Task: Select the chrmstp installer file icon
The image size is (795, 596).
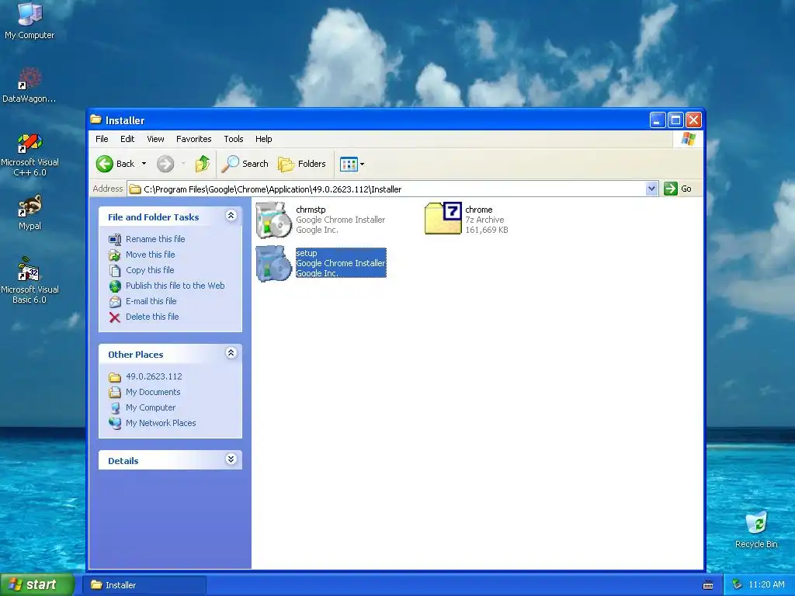Action: [273, 220]
